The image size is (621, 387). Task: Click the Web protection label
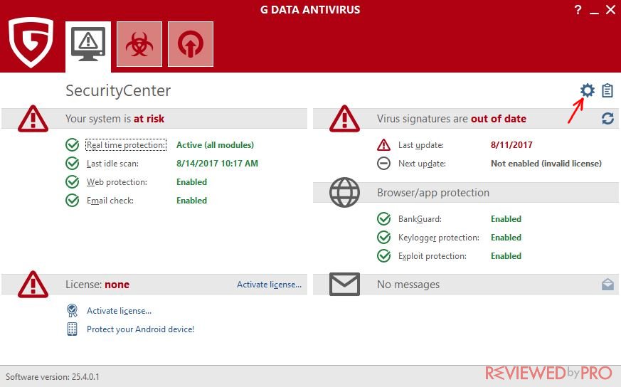coord(117,182)
